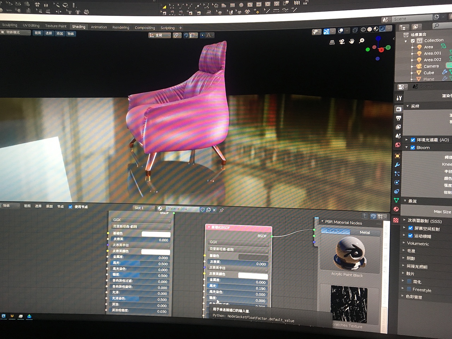This screenshot has width=452, height=339.
Task: Click the Cube modifier wrench in outliner
Action: [445, 72]
